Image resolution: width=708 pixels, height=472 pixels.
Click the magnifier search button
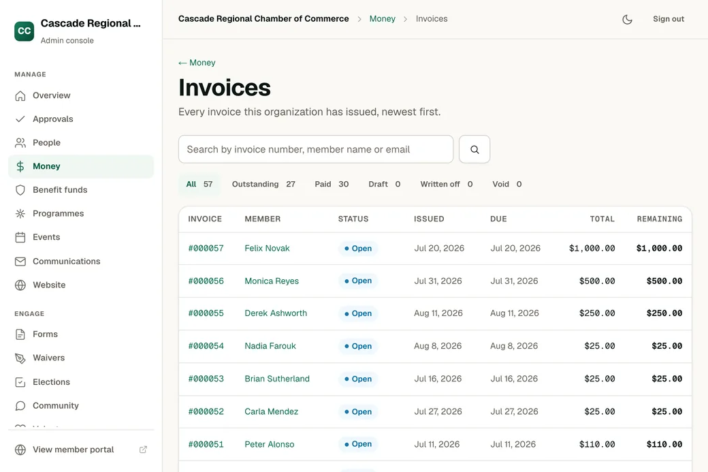pyautogui.click(x=474, y=149)
